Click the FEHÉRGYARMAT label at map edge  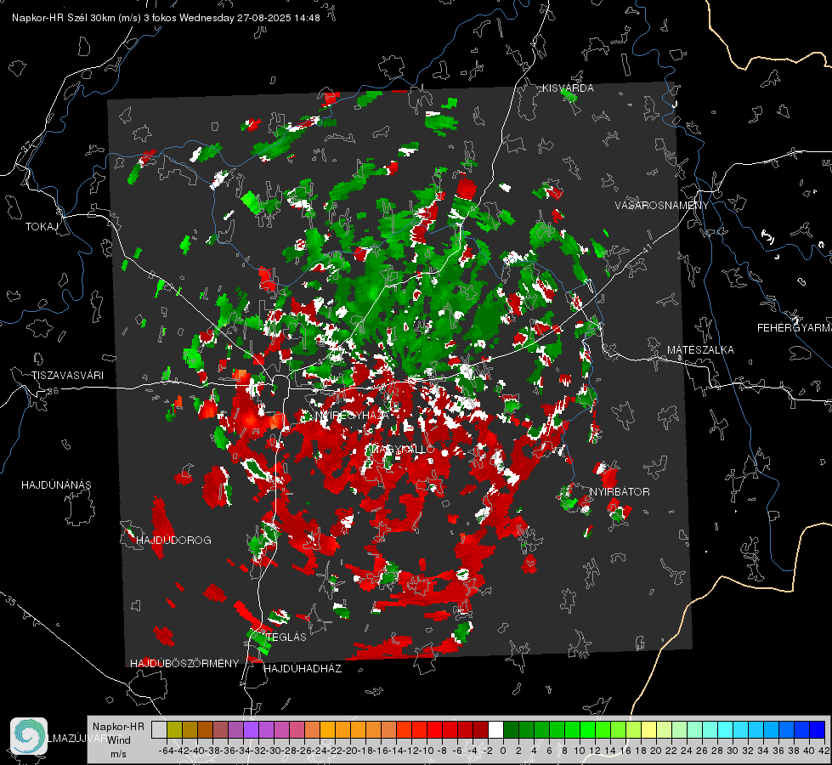coord(794,328)
